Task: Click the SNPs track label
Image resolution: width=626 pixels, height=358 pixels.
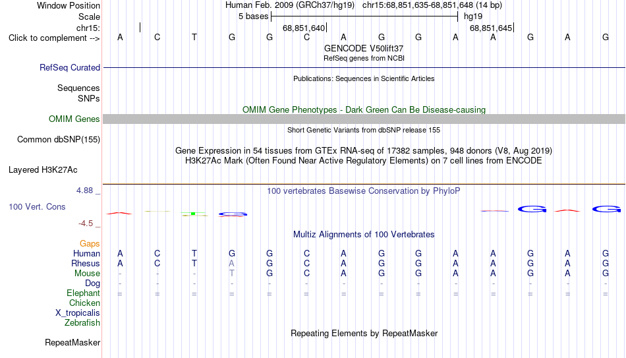Action: tap(89, 98)
